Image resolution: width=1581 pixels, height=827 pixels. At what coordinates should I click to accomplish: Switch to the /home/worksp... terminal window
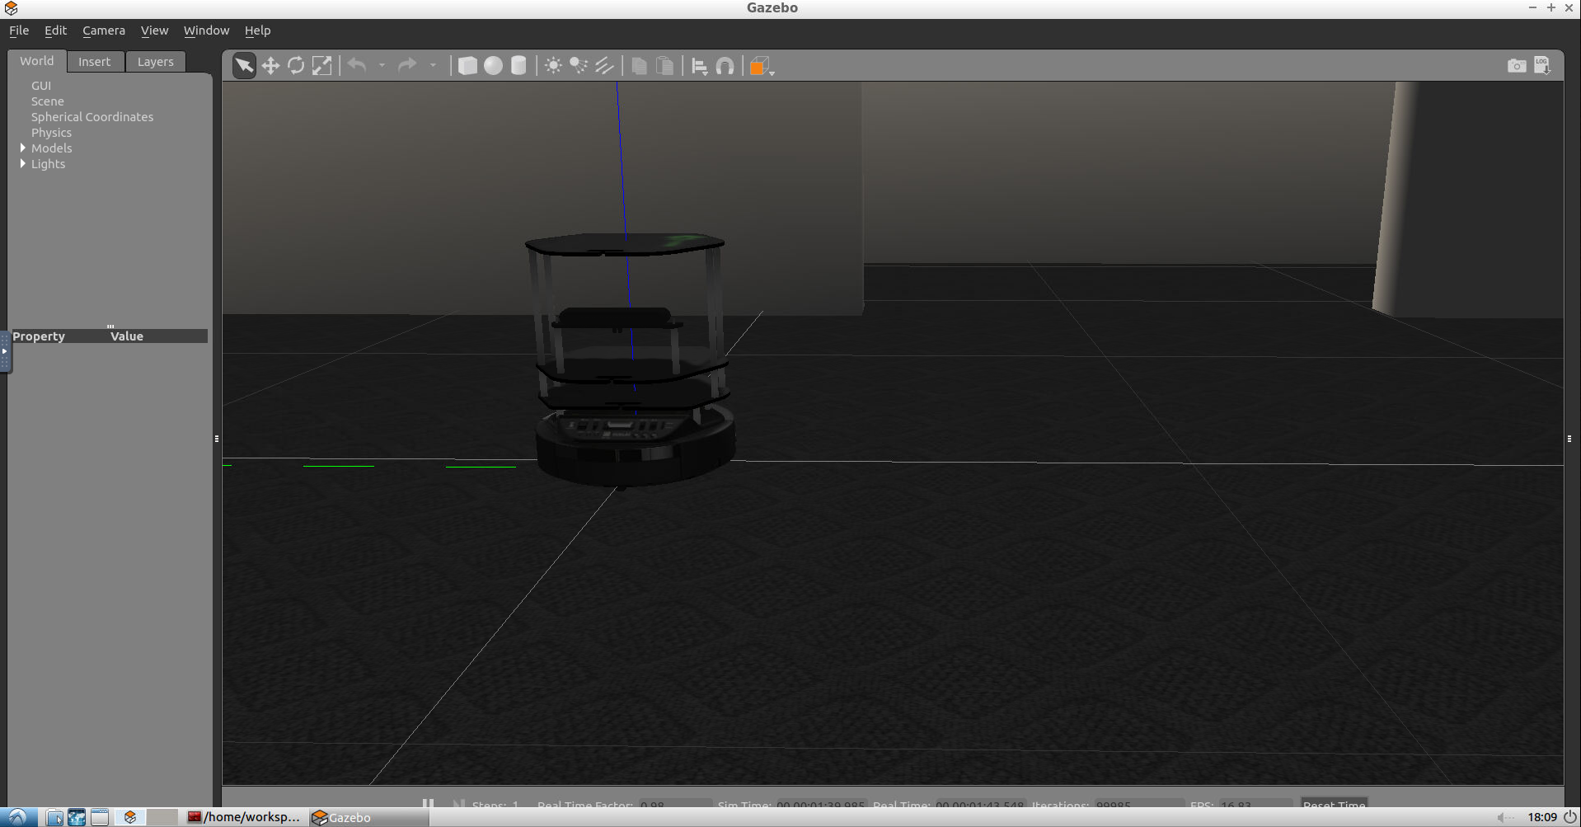point(244,817)
